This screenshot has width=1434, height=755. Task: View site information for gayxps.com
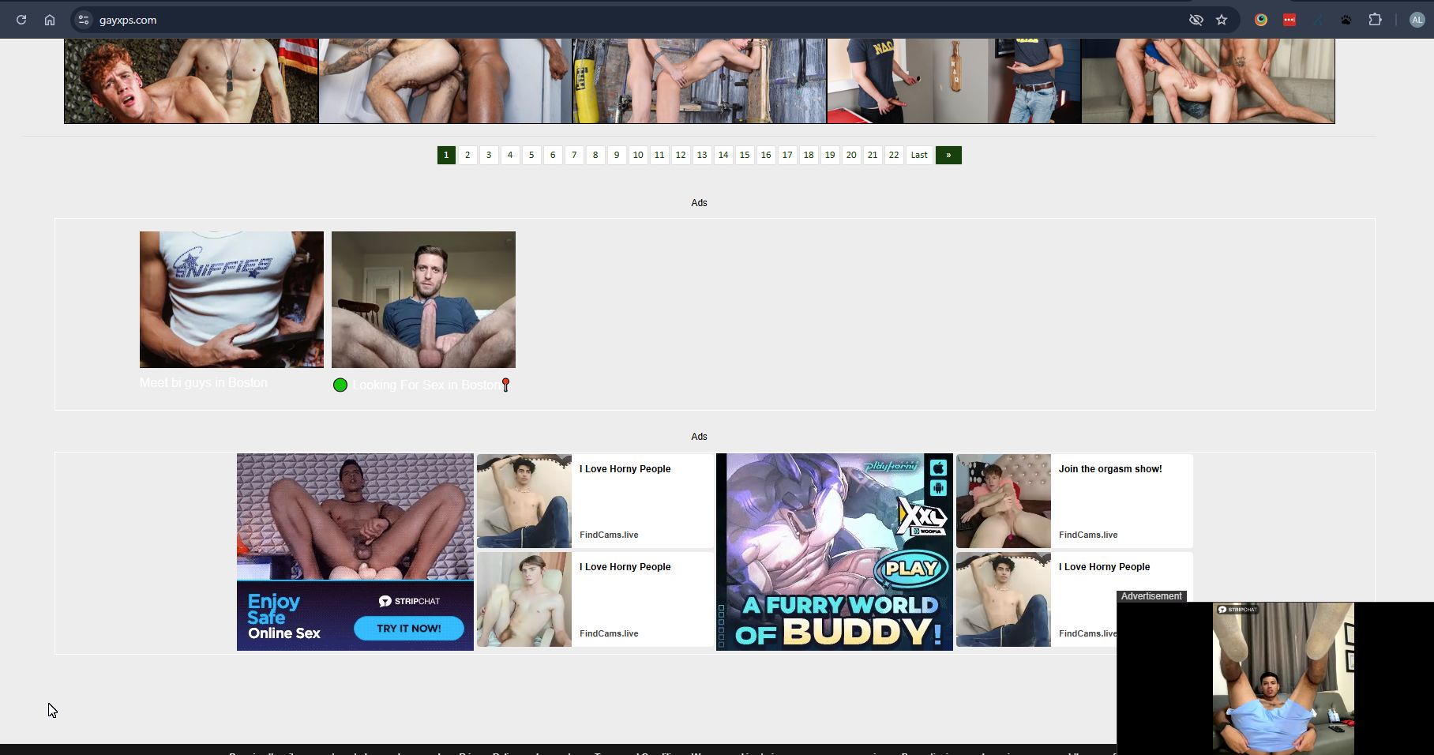click(x=84, y=20)
